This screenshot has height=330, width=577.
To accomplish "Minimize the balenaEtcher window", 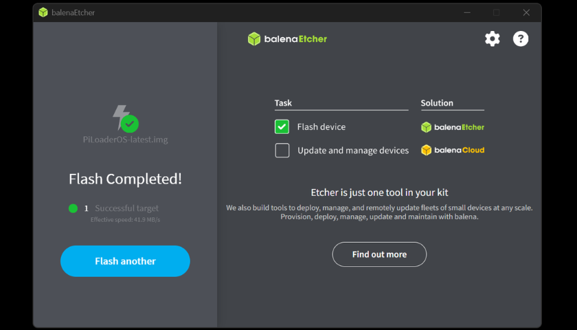I will (467, 12).
